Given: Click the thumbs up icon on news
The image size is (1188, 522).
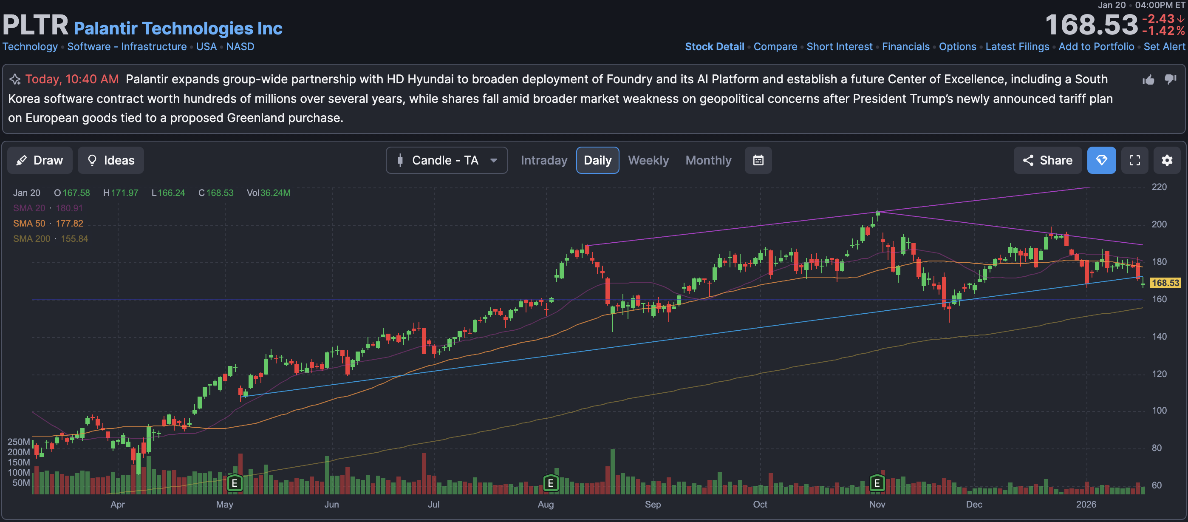Looking at the screenshot, I should (x=1148, y=80).
